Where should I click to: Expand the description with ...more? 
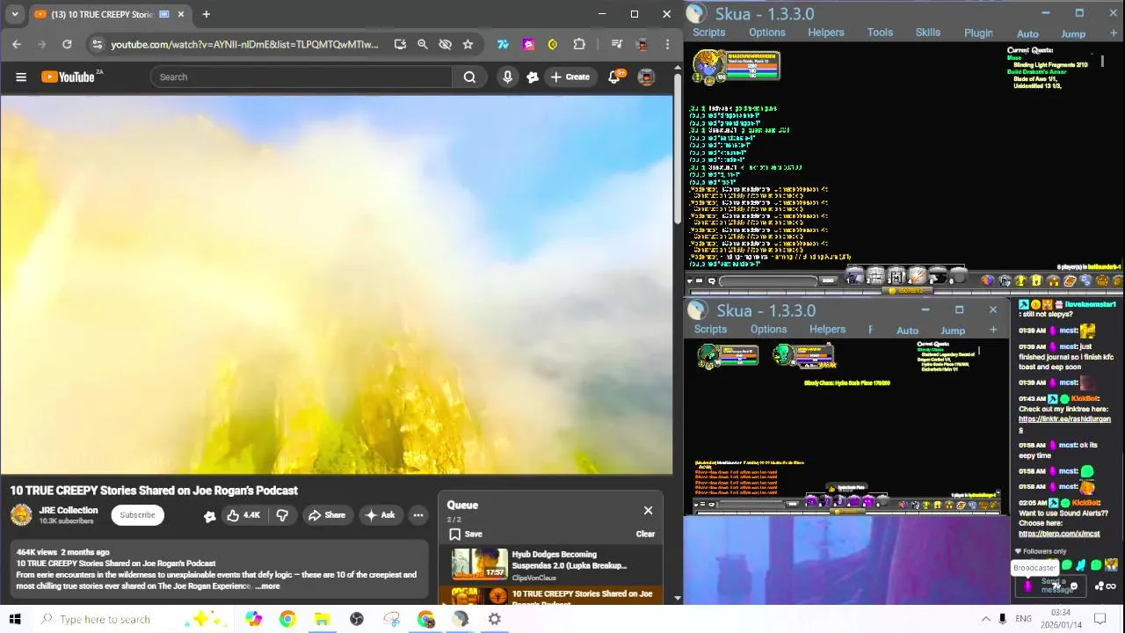pyautogui.click(x=268, y=586)
